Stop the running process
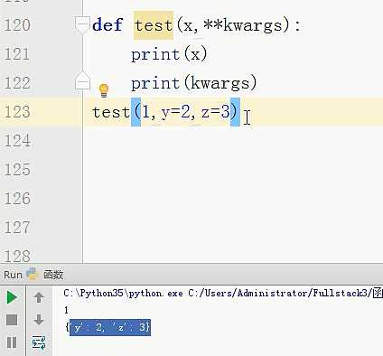Screen dimensions: 383x356 point(12,320)
